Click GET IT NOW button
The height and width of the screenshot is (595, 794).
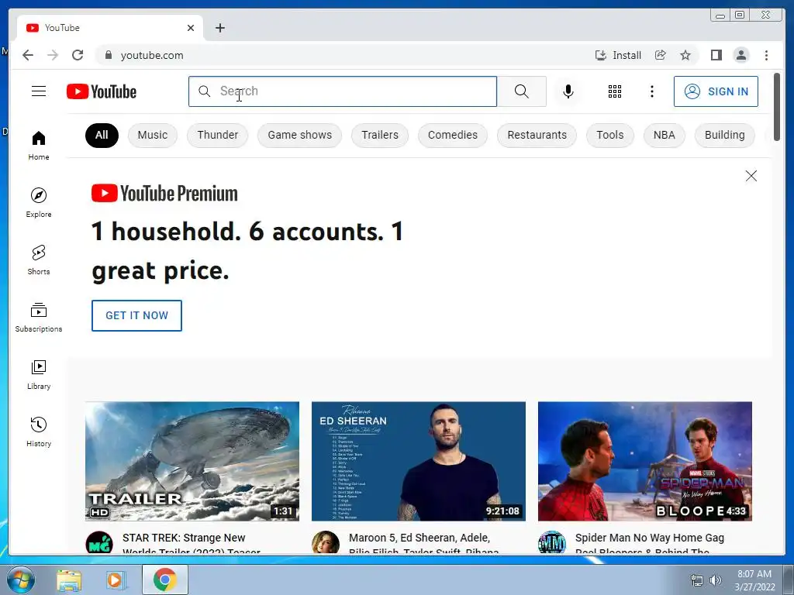click(136, 316)
